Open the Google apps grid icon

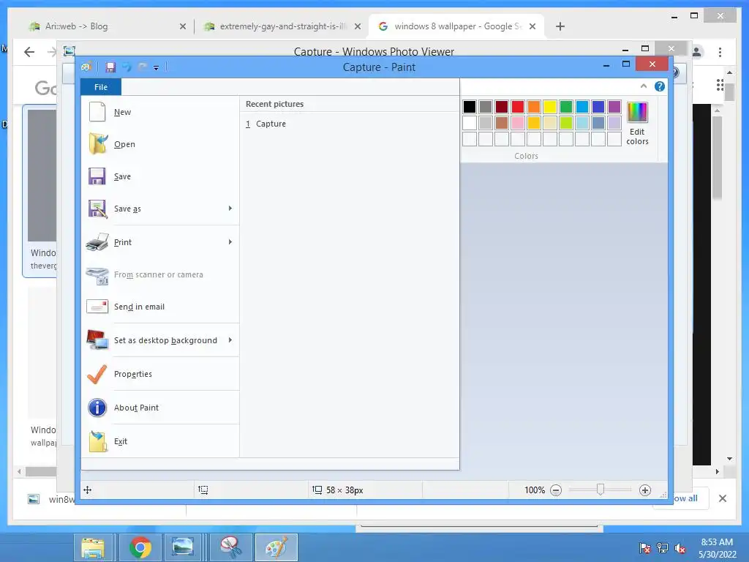coord(720,85)
